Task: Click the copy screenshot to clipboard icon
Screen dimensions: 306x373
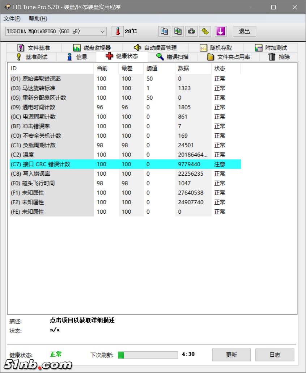Action: tap(178, 31)
